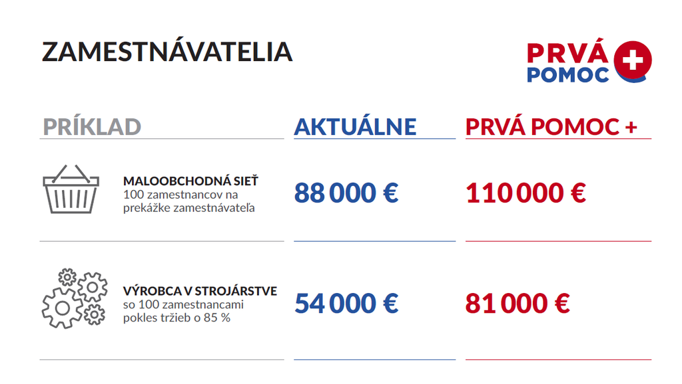Select the blue AKTUÁLNE column header

click(x=355, y=126)
